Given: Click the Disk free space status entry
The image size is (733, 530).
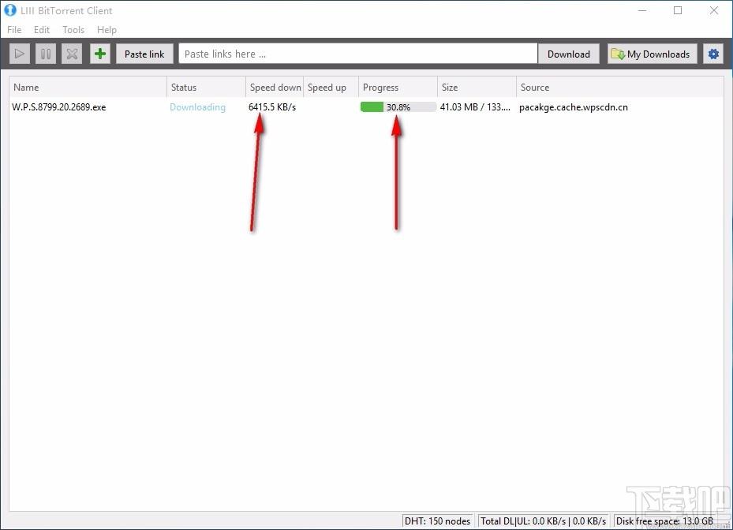Looking at the screenshot, I should pyautogui.click(x=664, y=521).
